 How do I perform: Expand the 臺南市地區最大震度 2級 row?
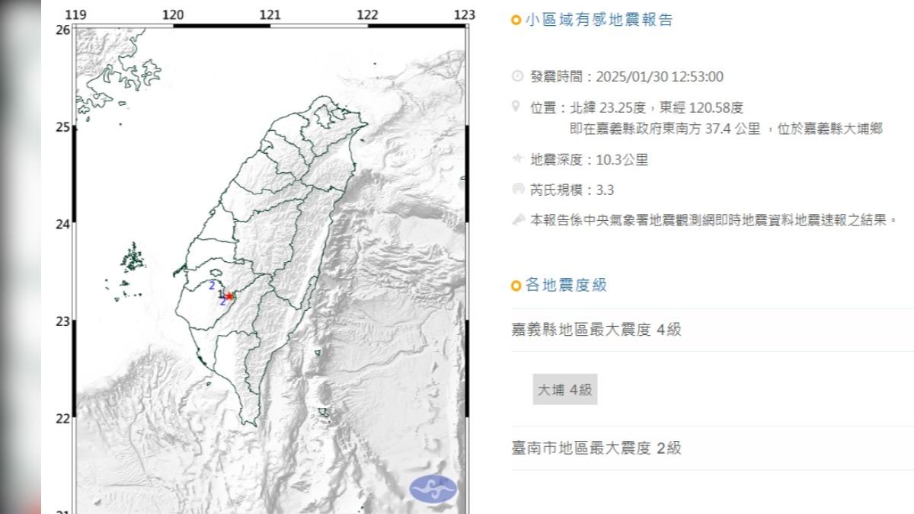[596, 448]
